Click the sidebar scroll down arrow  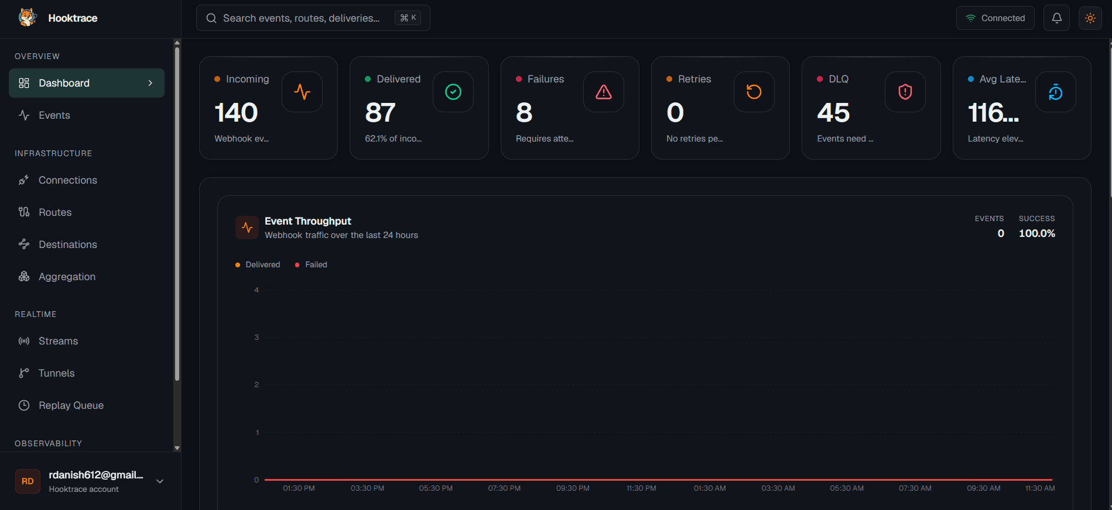tap(177, 448)
